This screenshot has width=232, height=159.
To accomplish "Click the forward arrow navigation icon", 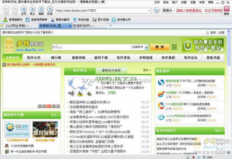I will point(15,9).
